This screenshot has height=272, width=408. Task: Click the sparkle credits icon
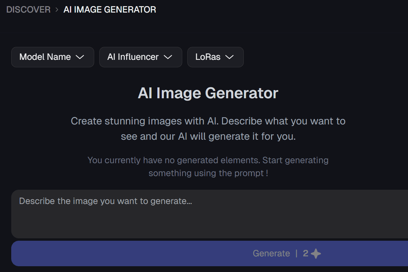pyautogui.click(x=316, y=254)
